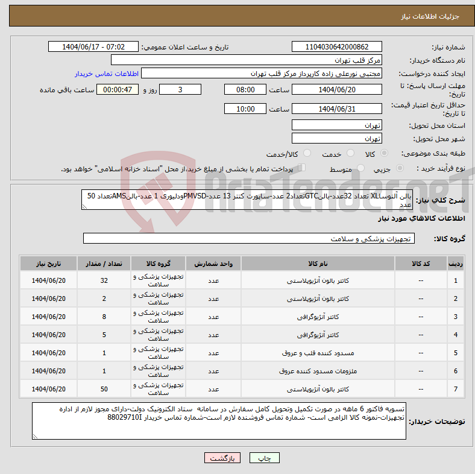Click the ردیف column header
Viewport: 475px width, 474px height.
coord(455,264)
